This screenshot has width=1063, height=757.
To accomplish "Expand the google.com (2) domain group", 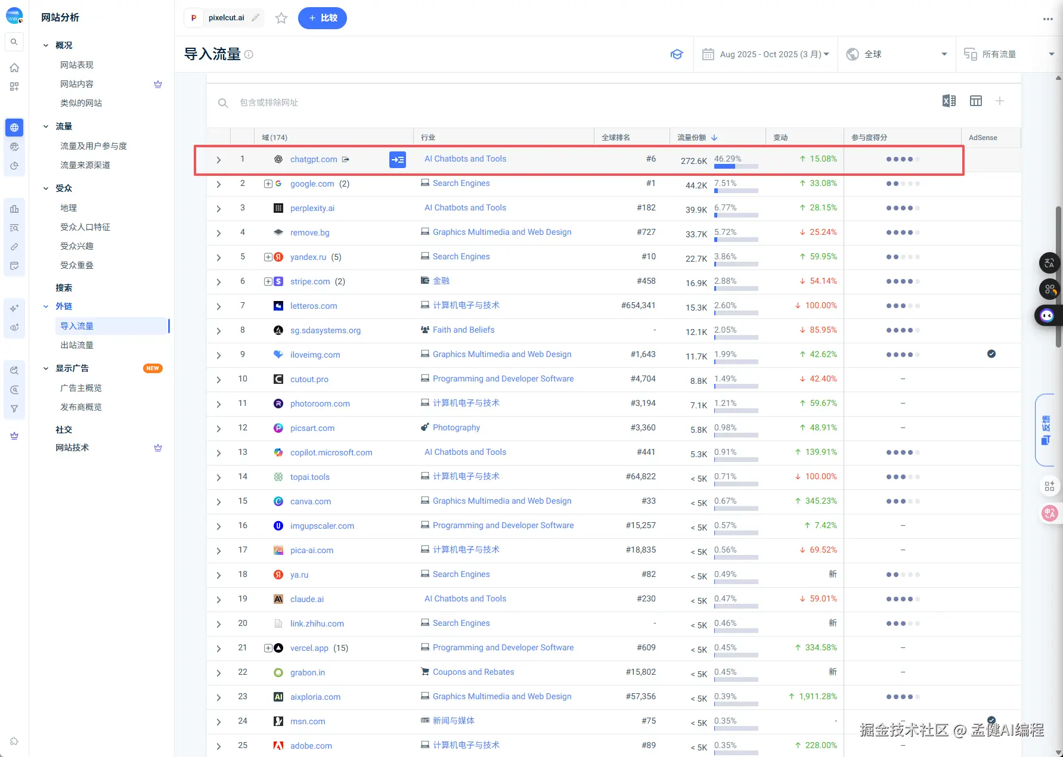I will pos(268,184).
